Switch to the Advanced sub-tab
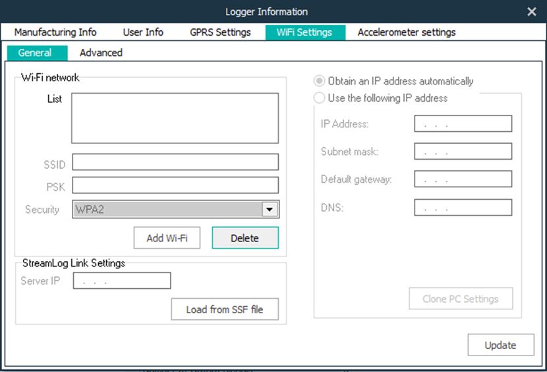 point(101,53)
